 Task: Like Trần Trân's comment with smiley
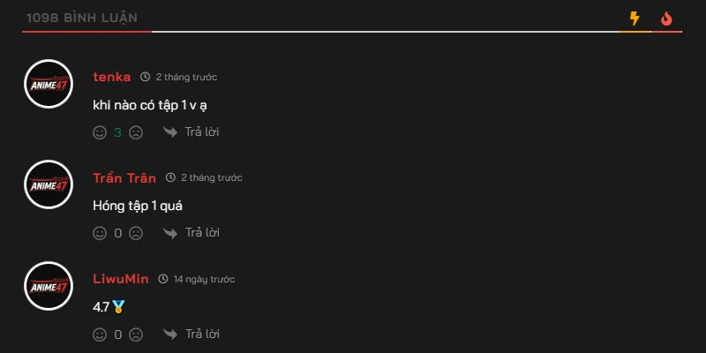tap(100, 234)
